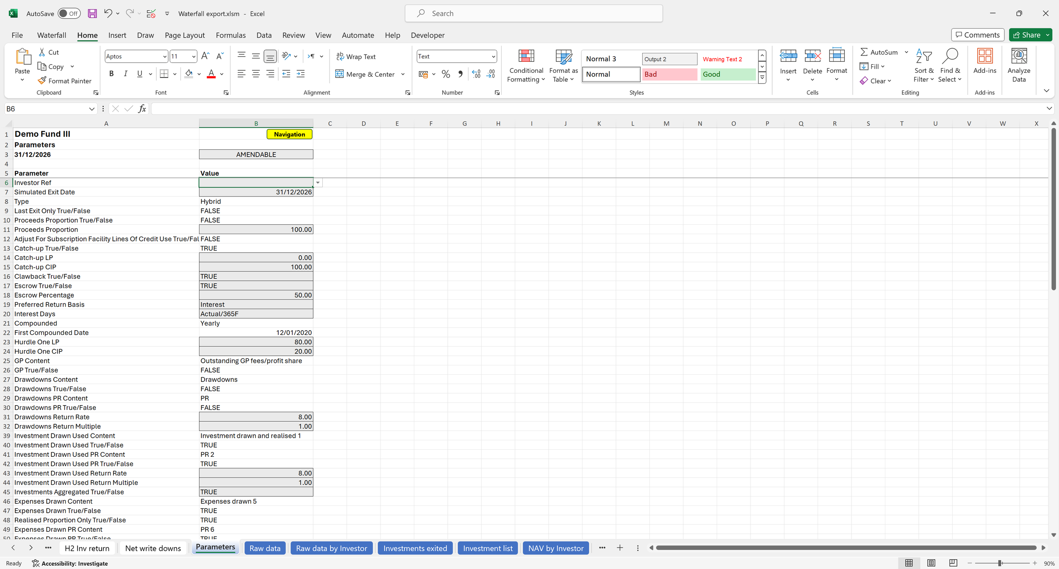
Task: Click the Merge & Center icon
Action: tap(340, 74)
